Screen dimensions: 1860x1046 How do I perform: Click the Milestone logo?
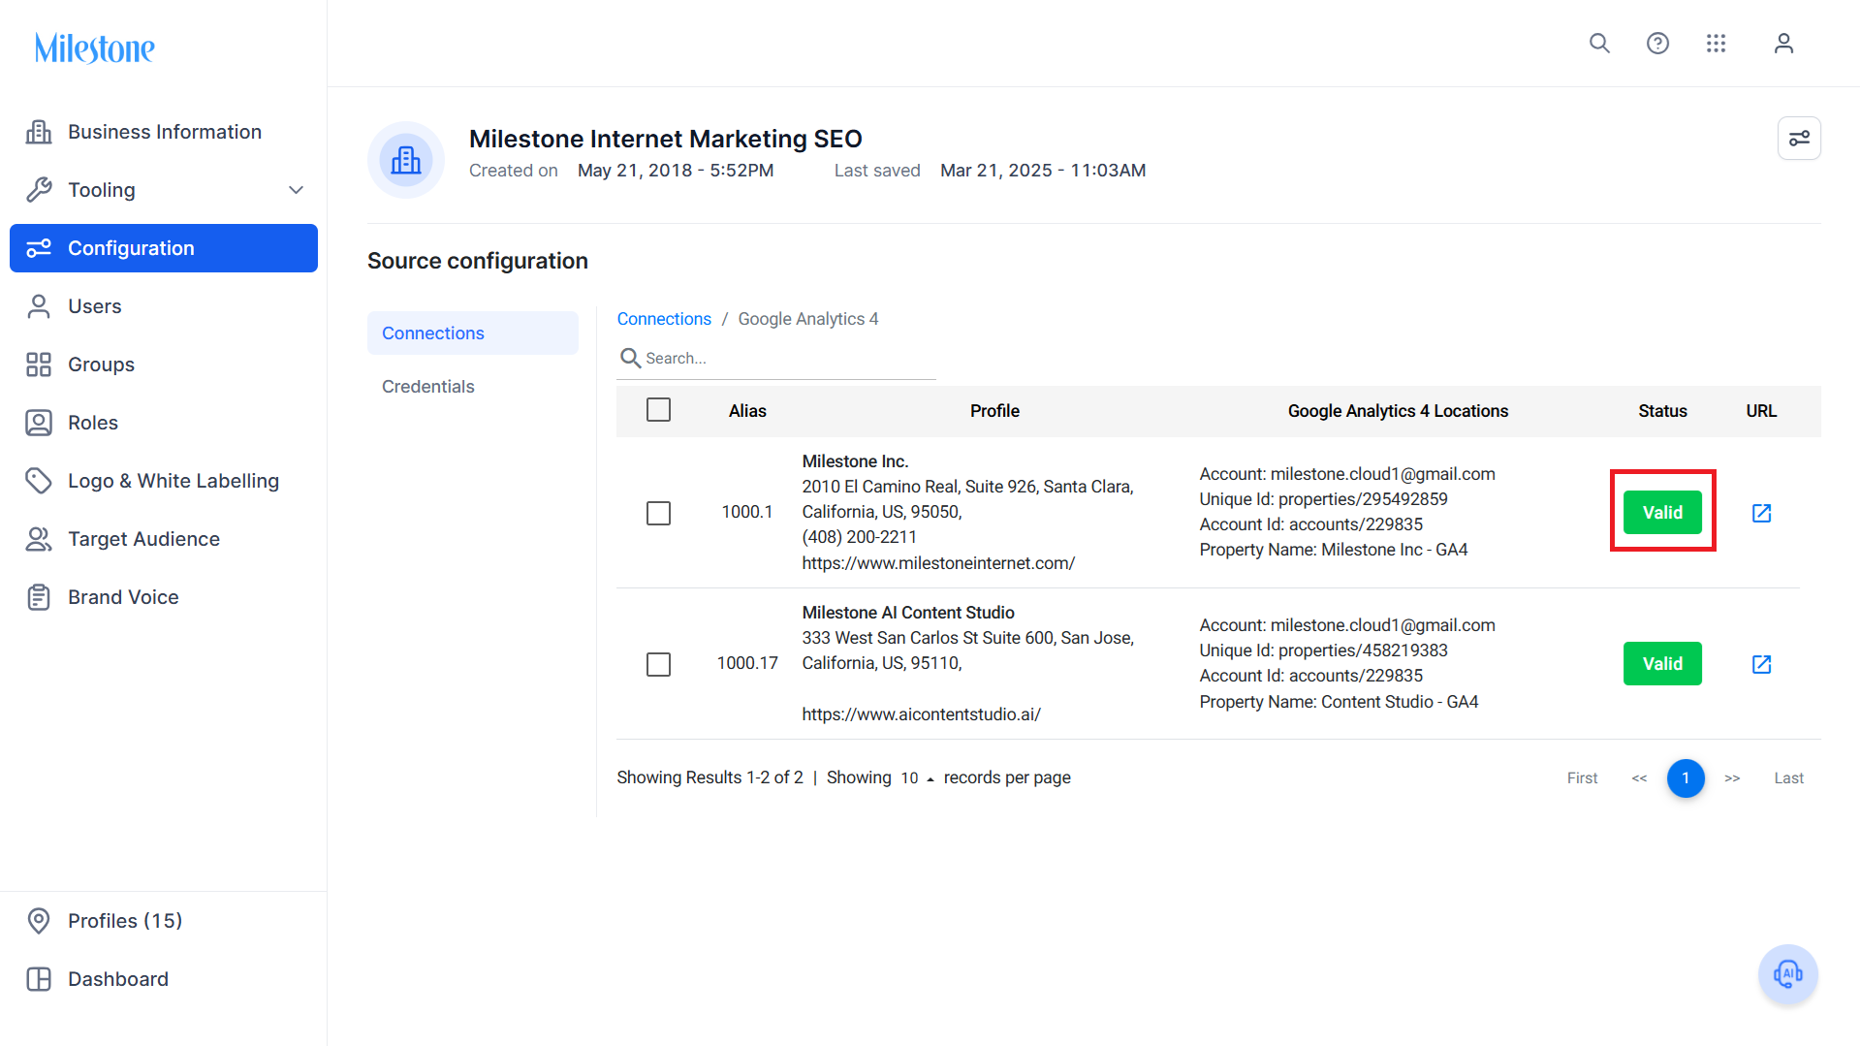tap(95, 48)
